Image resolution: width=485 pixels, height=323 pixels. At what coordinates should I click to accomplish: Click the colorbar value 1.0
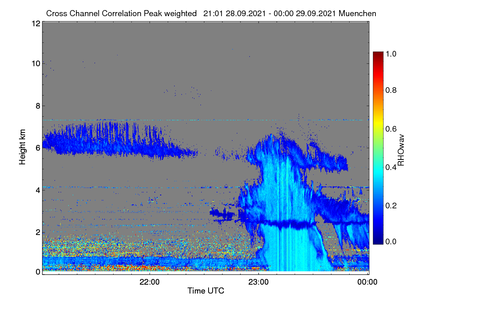tap(391, 53)
